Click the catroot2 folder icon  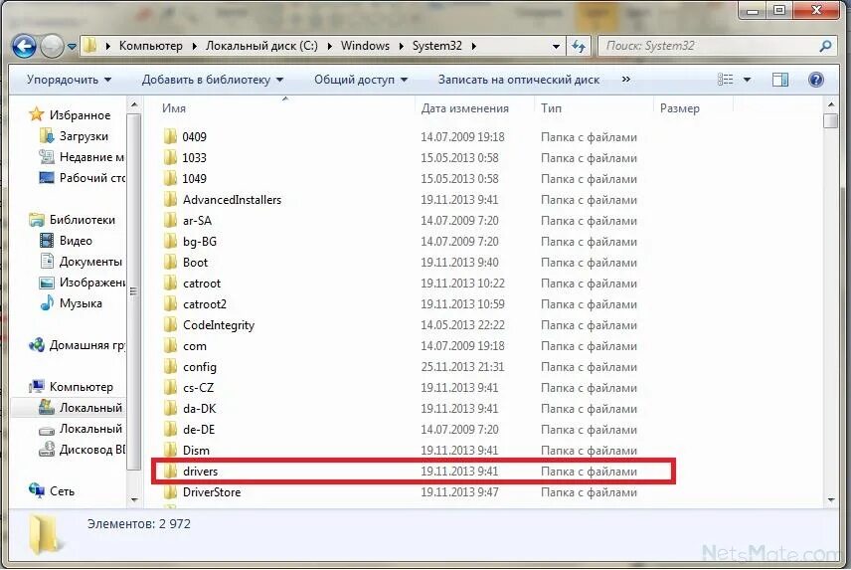click(170, 303)
